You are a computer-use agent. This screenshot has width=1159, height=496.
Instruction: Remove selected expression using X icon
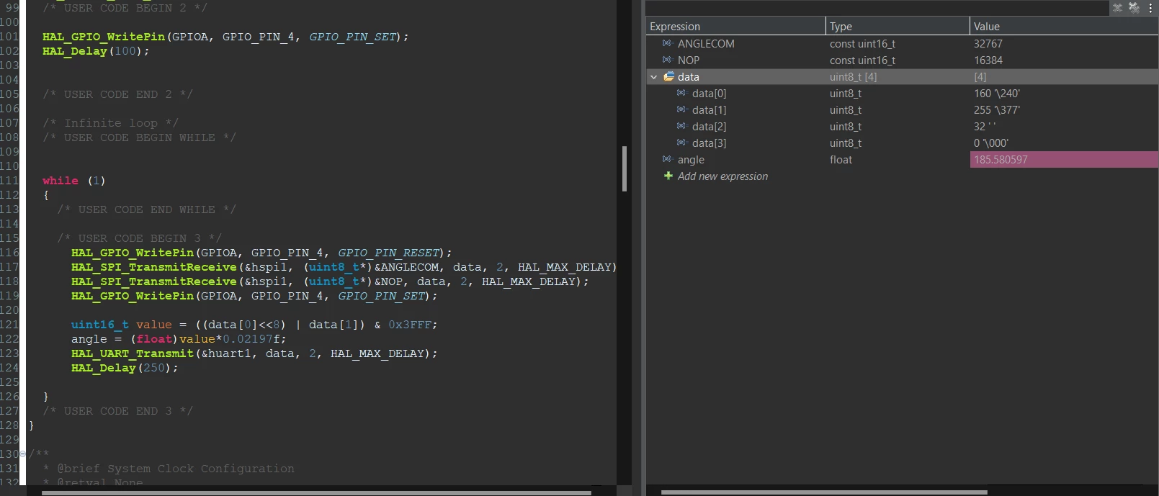point(1117,8)
